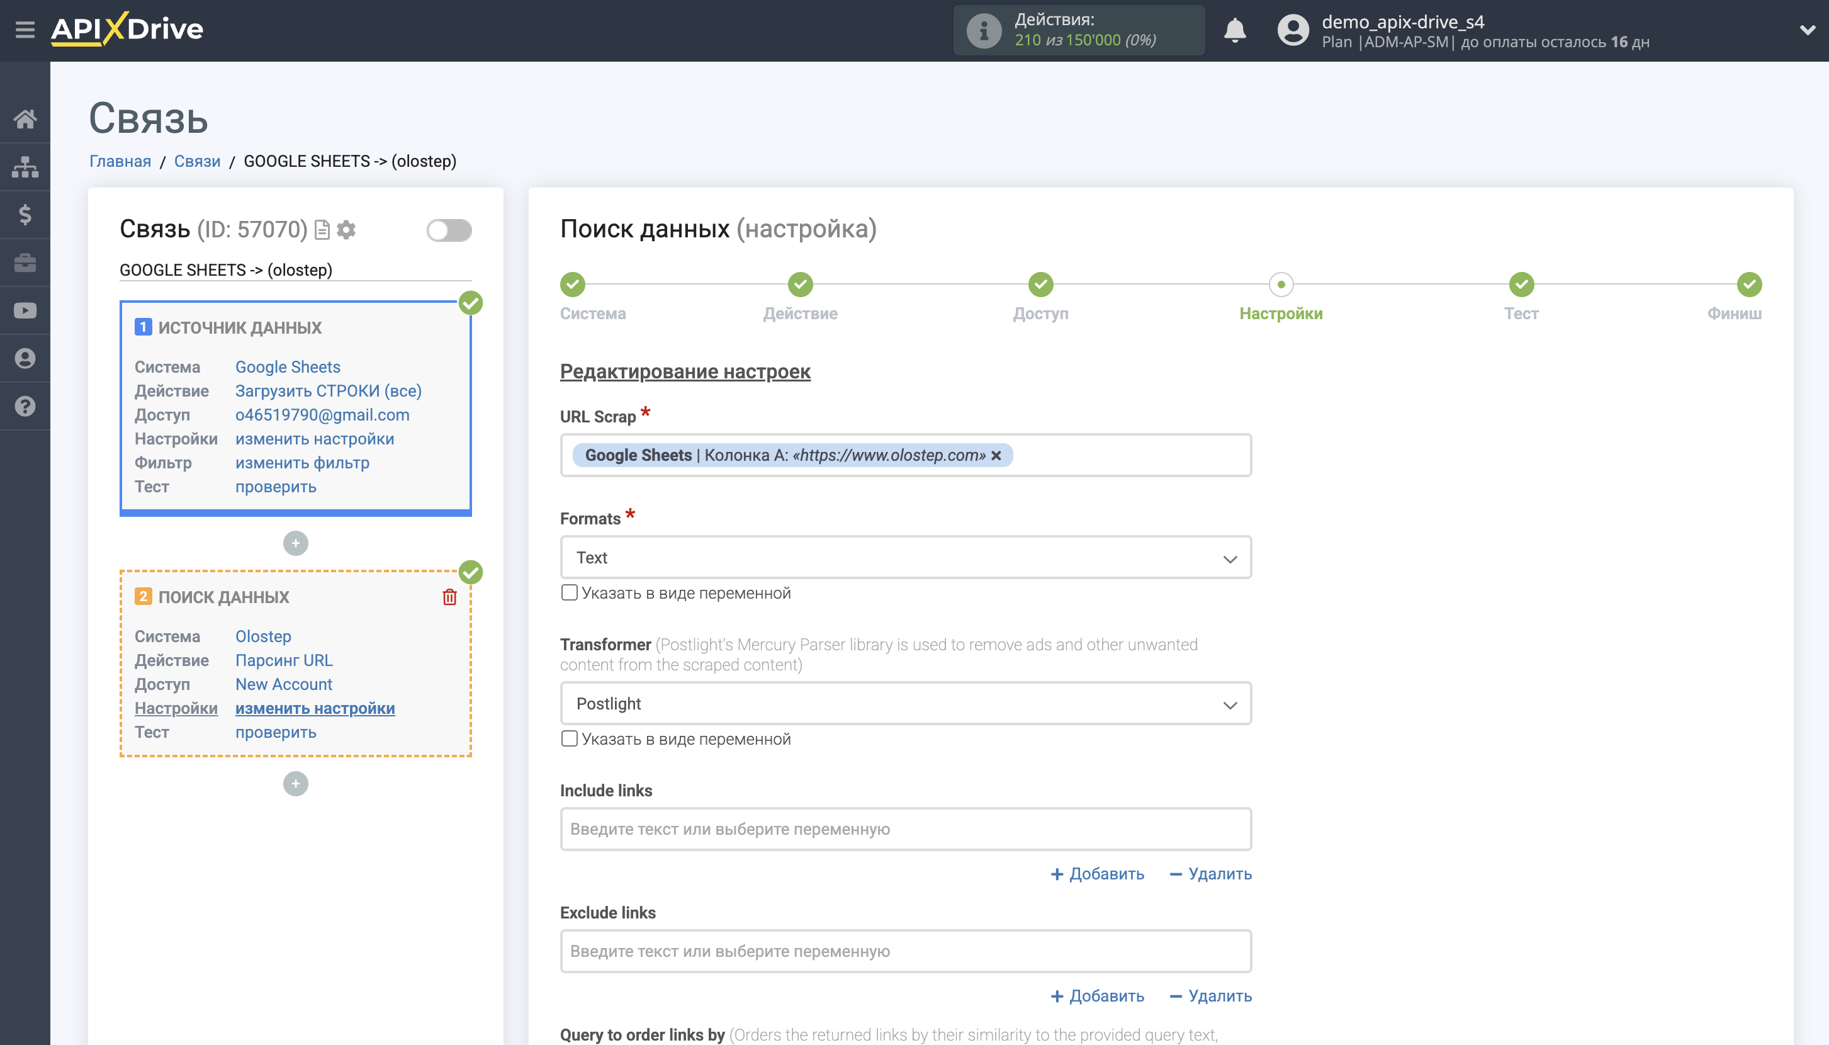Viewport: 1829px width, 1045px height.
Task: Click the notification bell icon
Action: (x=1234, y=30)
